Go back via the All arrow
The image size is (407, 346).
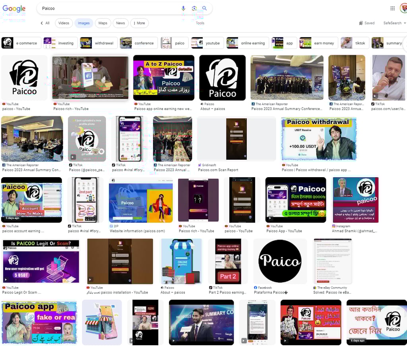(45, 23)
